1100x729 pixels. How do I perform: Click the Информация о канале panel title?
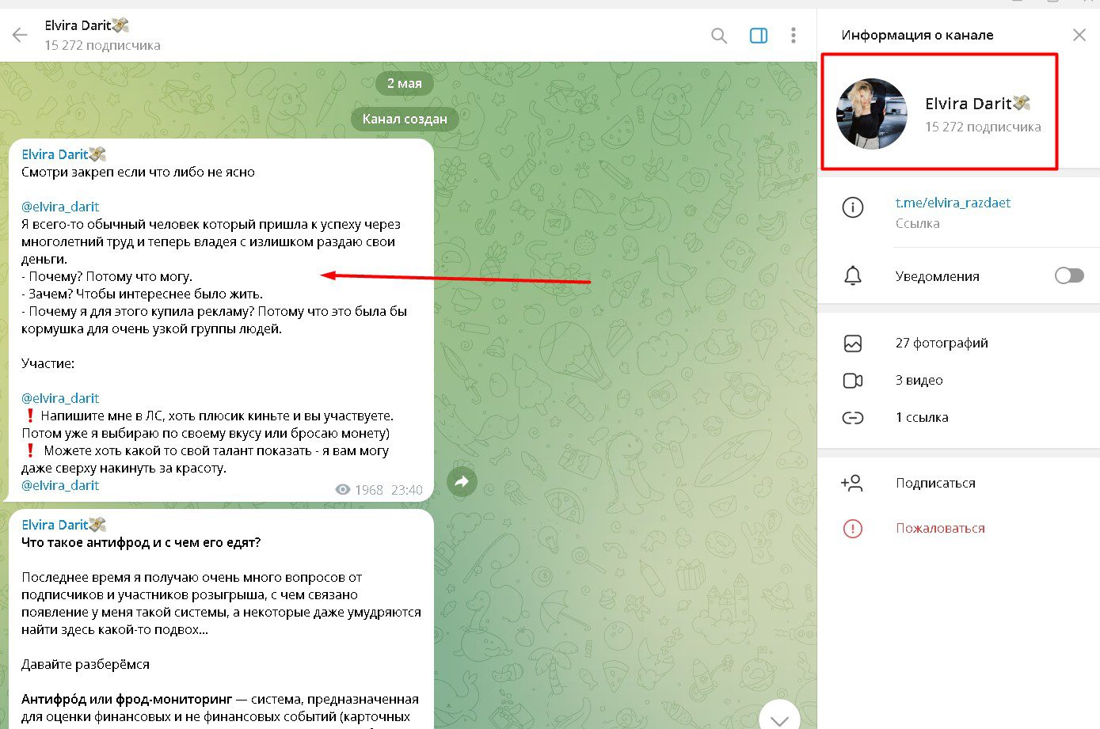[917, 35]
